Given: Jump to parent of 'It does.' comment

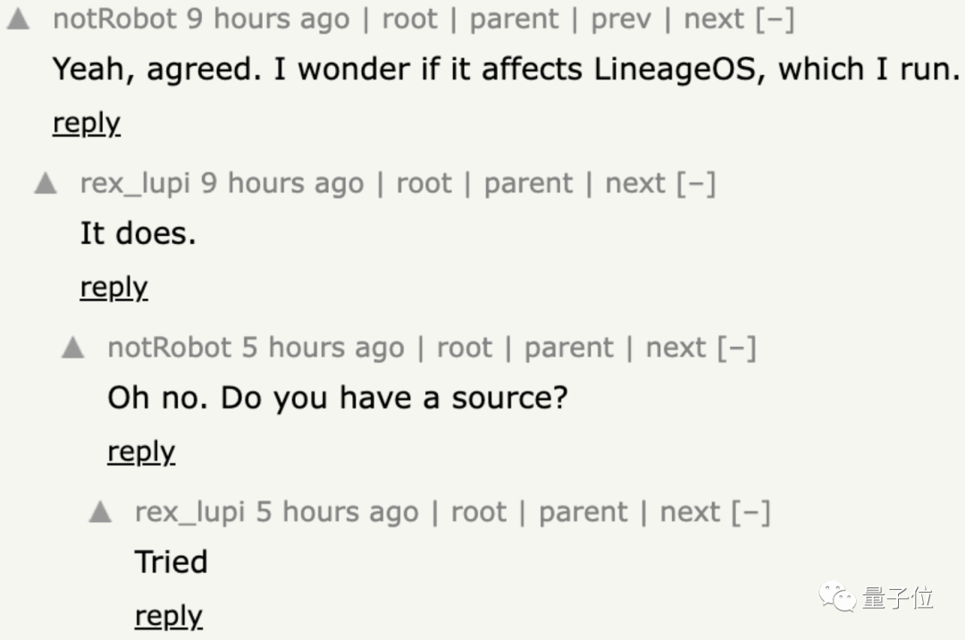Looking at the screenshot, I should pyautogui.click(x=528, y=184).
